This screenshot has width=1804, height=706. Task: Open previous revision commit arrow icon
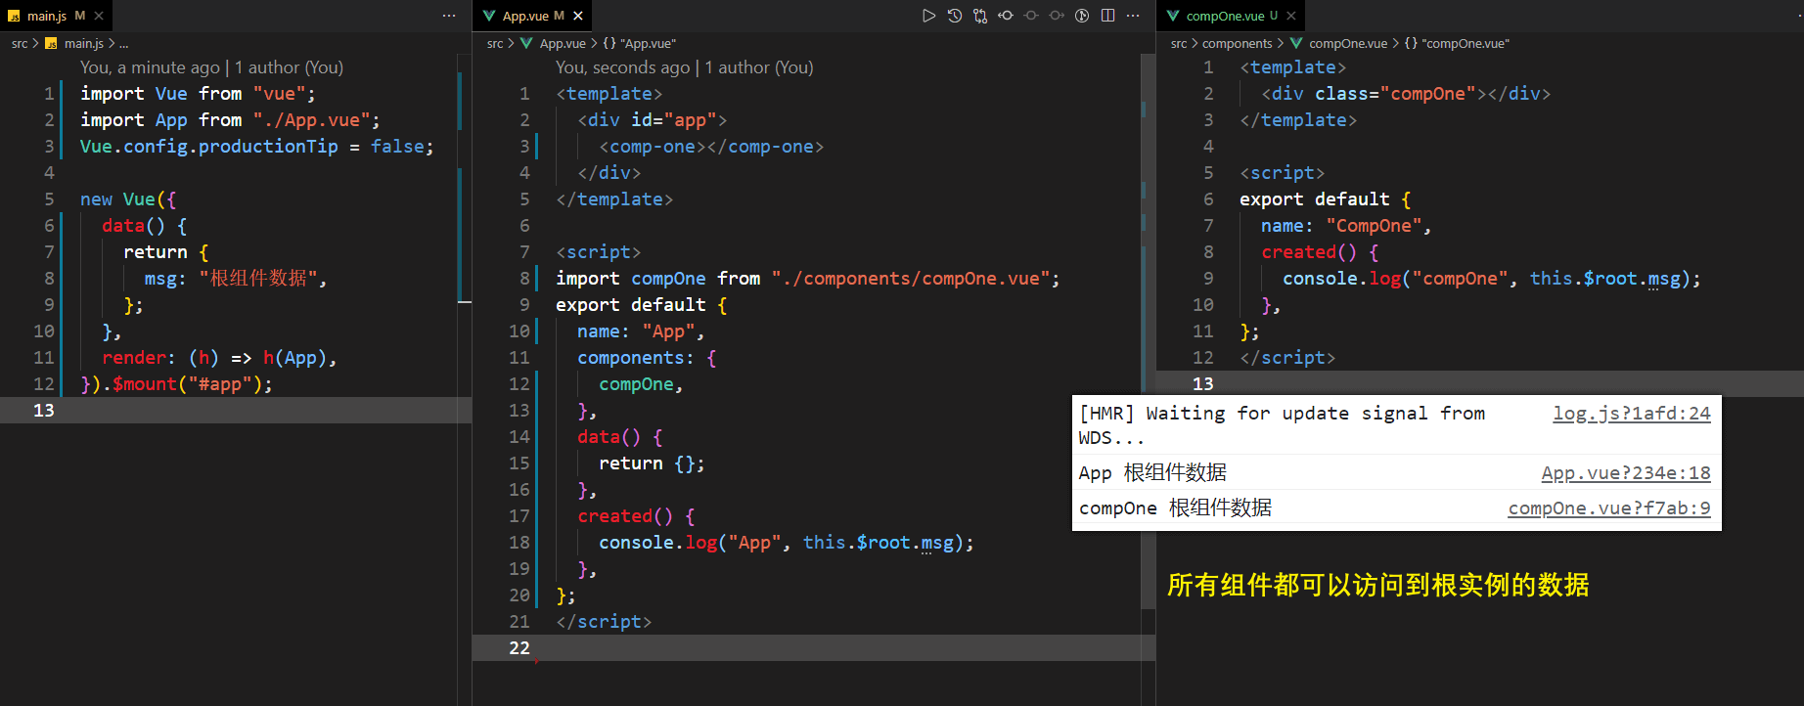pos(1005,16)
